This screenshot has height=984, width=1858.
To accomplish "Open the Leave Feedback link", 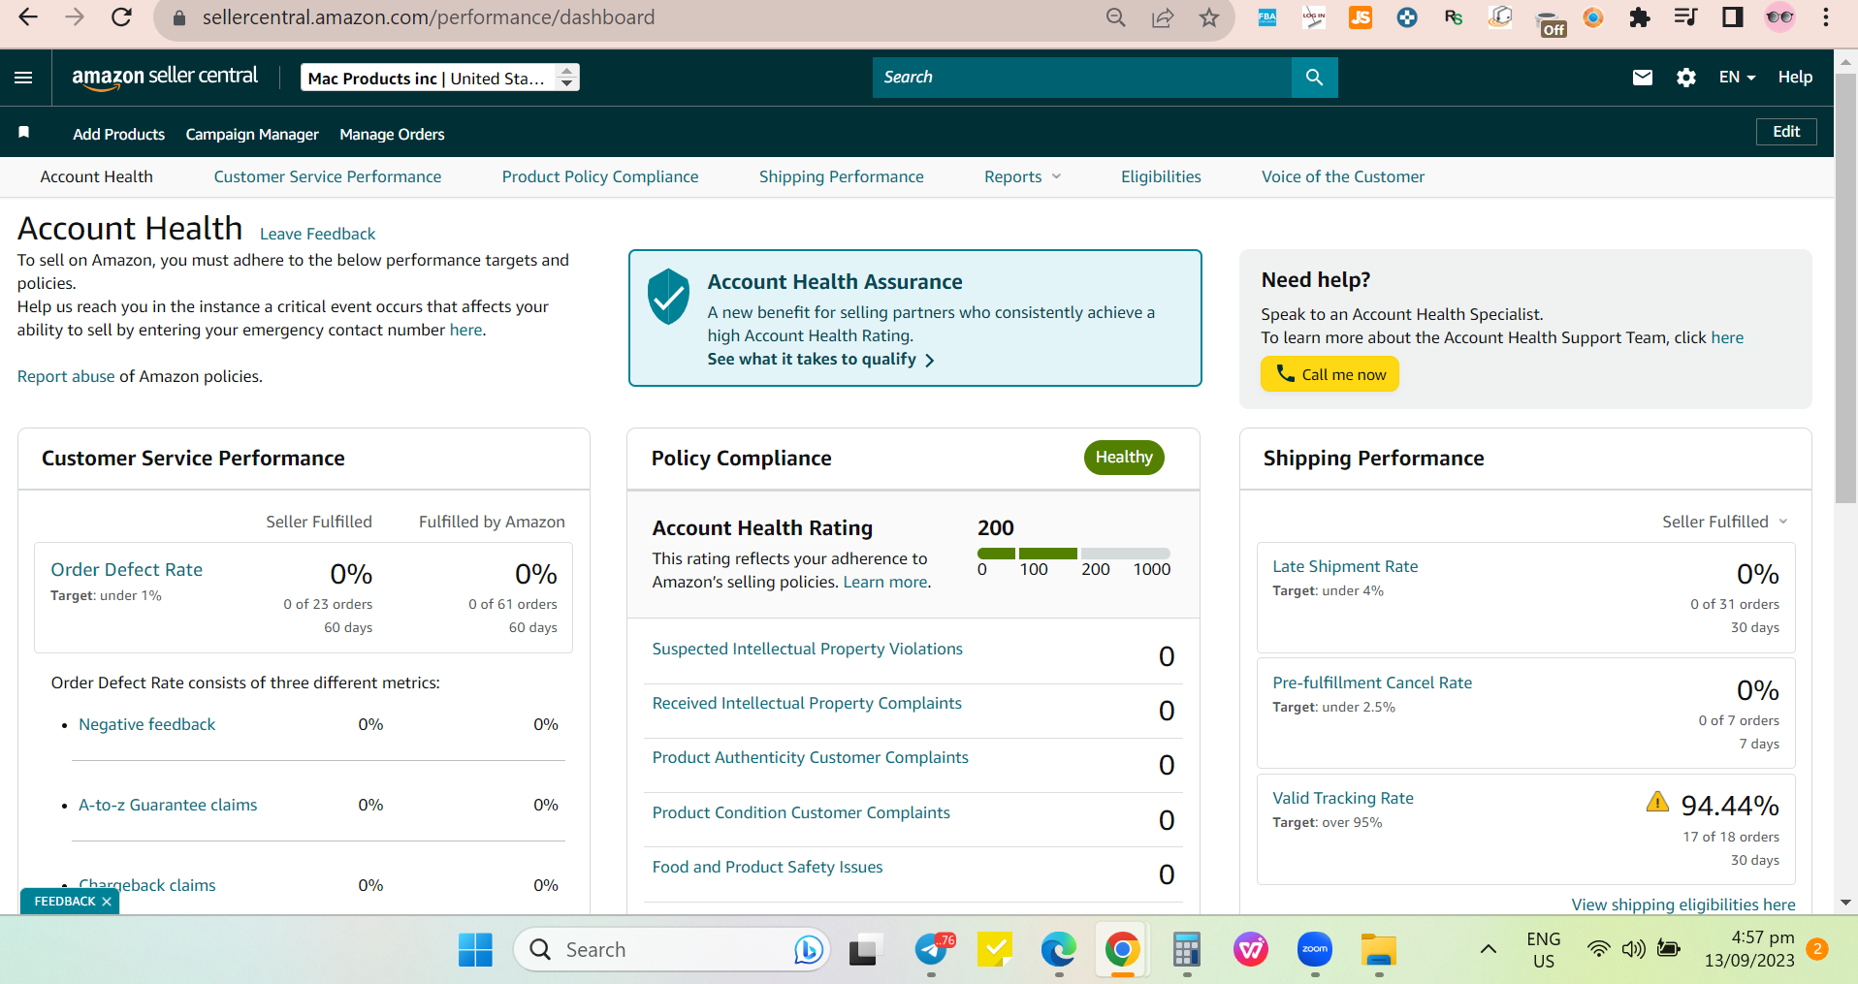I will pos(317,234).
